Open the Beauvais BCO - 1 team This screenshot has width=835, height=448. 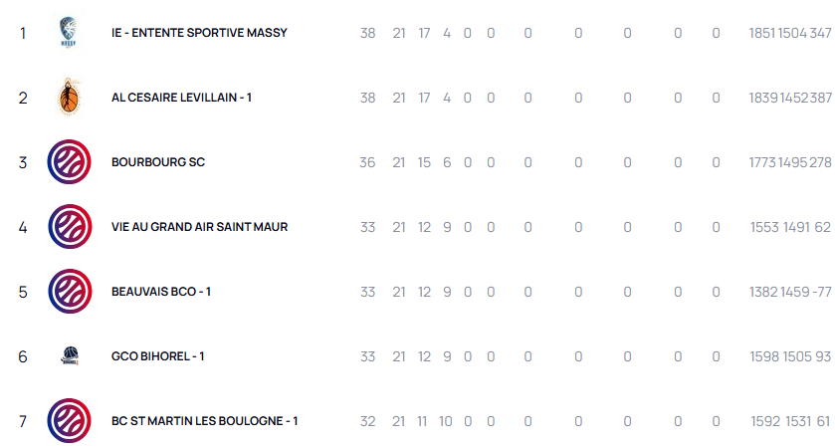161,292
